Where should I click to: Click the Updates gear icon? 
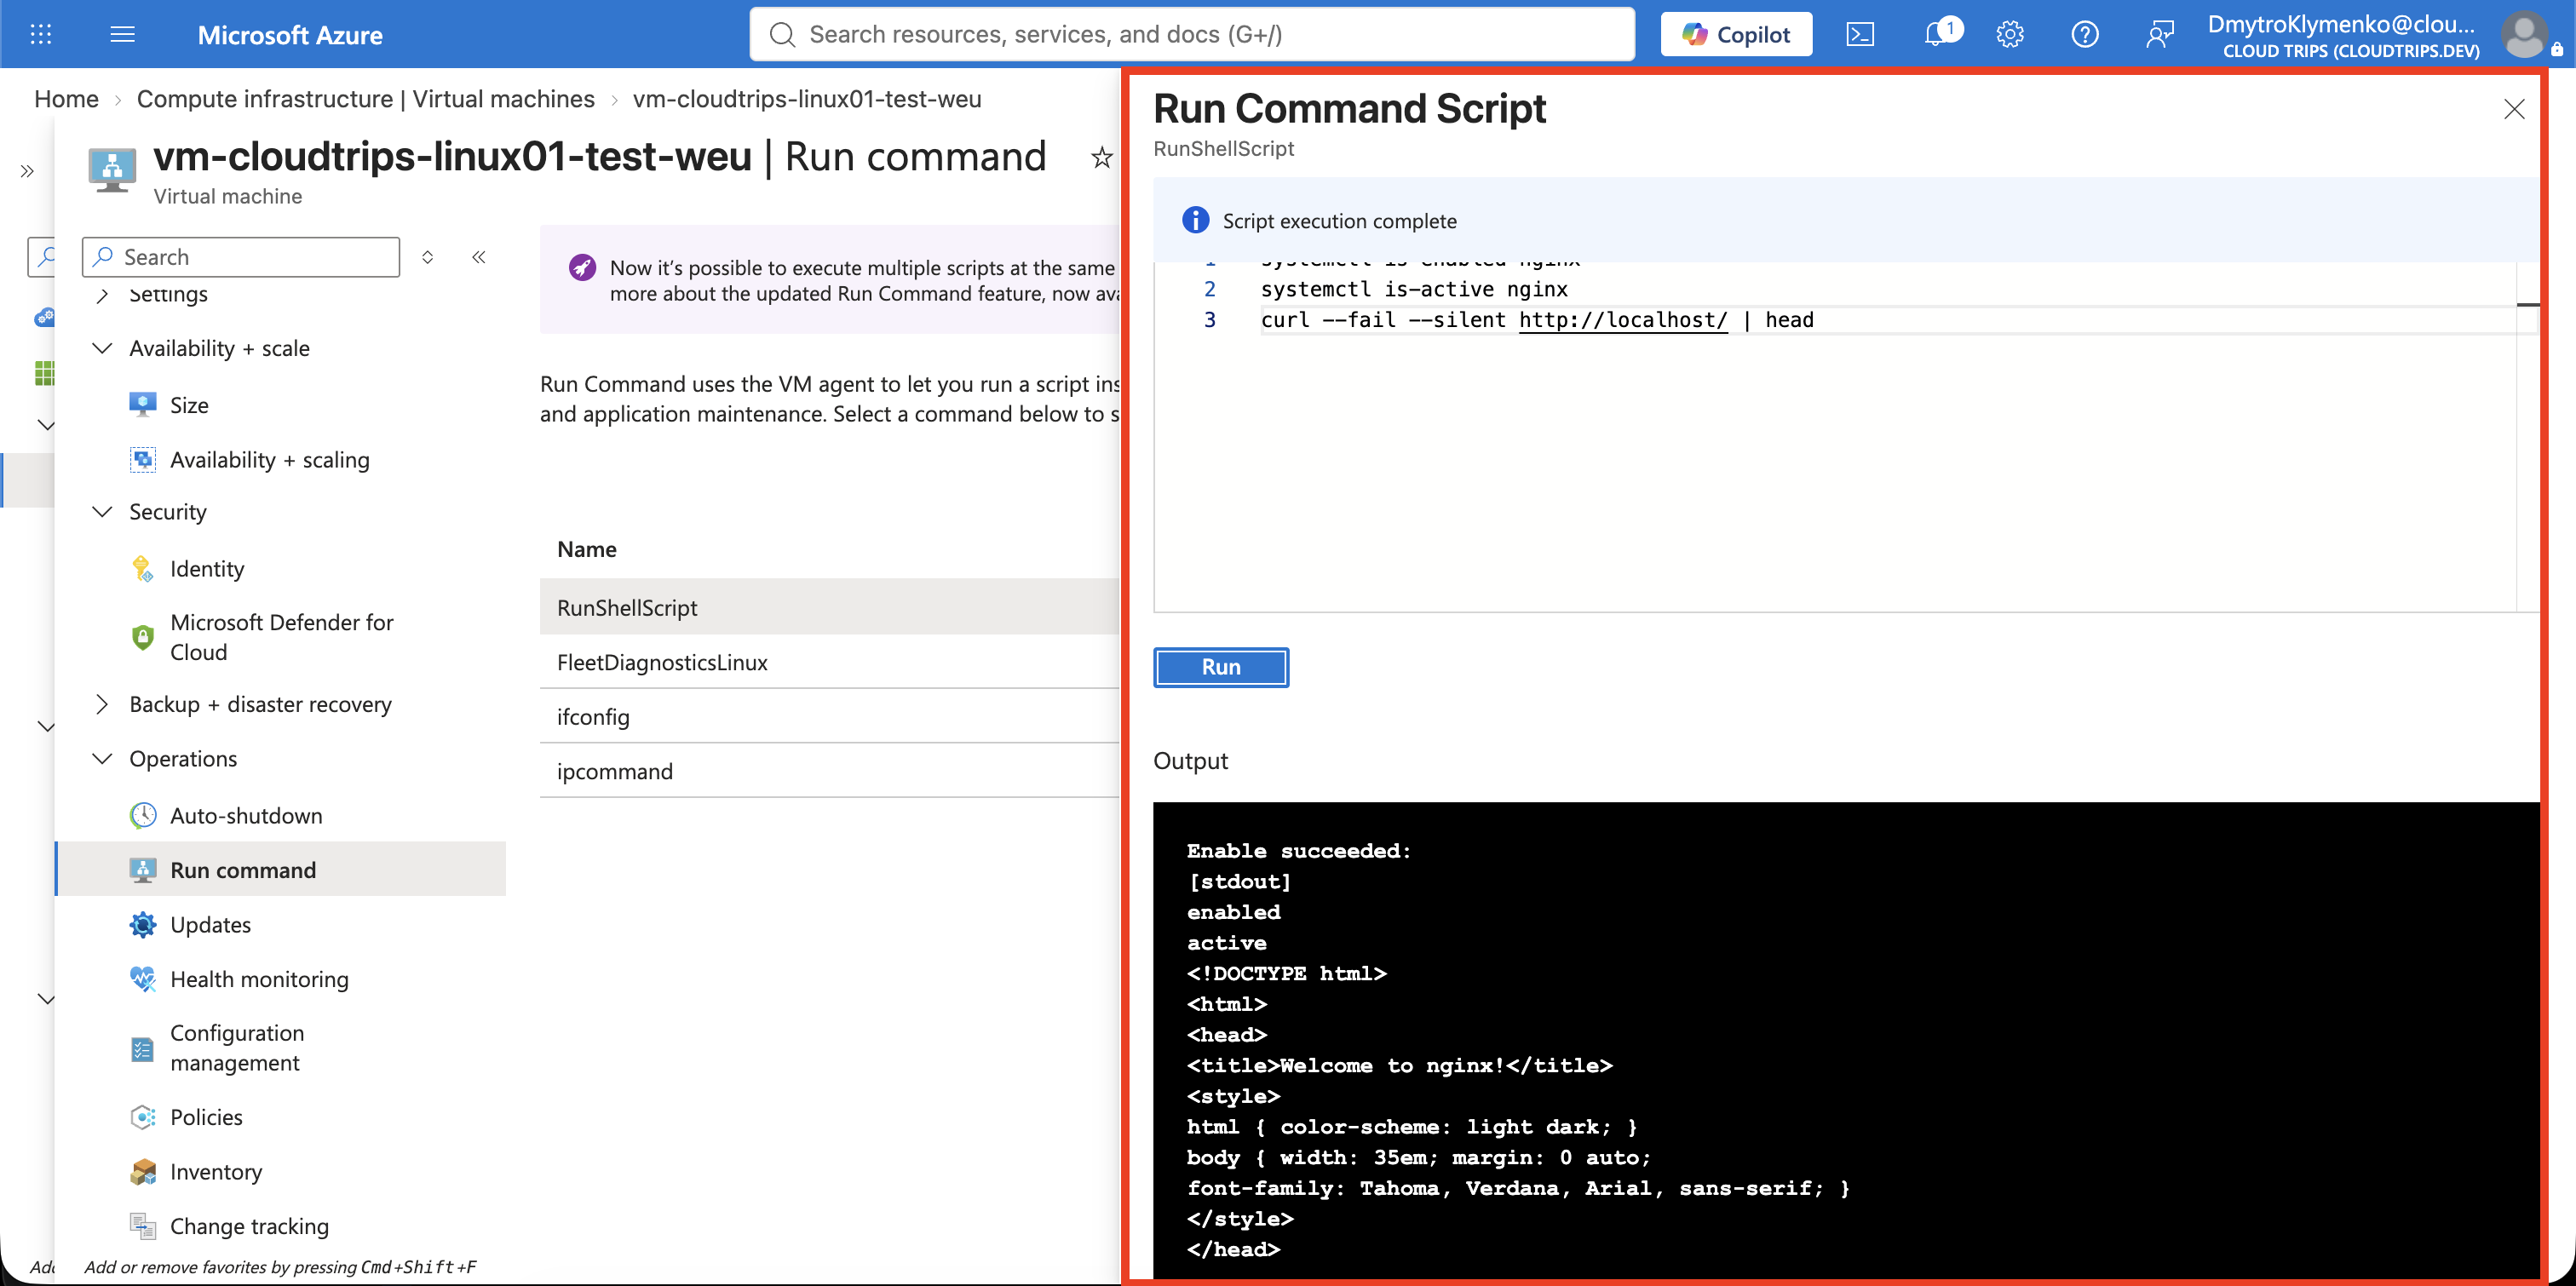[x=143, y=925]
